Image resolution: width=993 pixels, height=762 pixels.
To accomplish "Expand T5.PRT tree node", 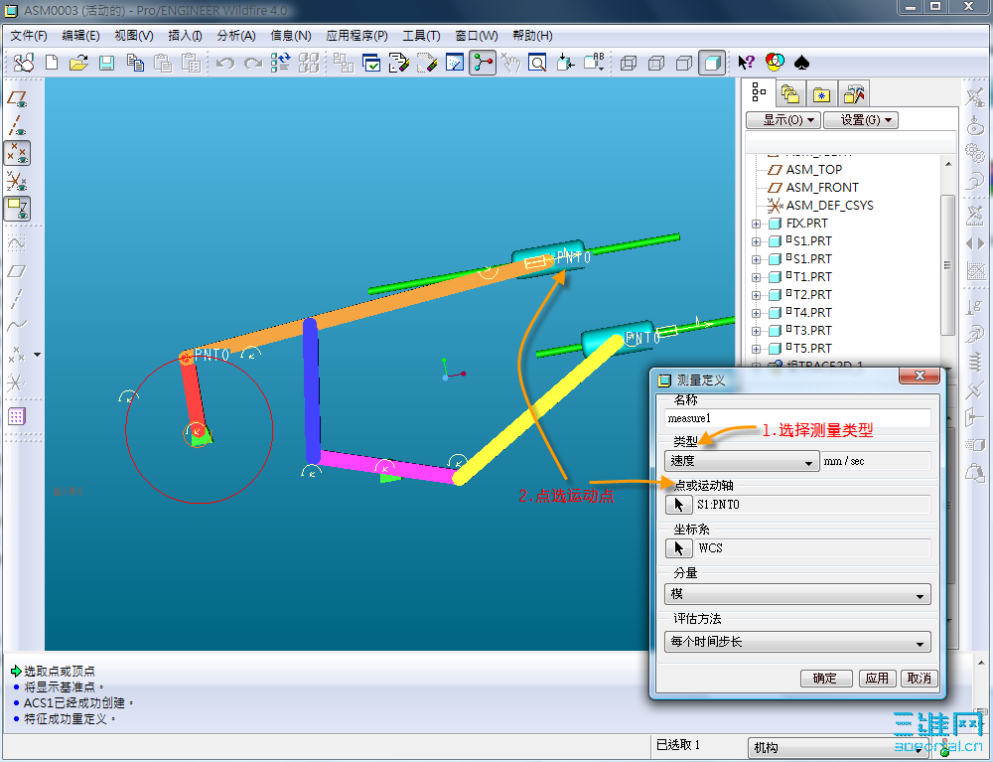I will click(x=756, y=349).
